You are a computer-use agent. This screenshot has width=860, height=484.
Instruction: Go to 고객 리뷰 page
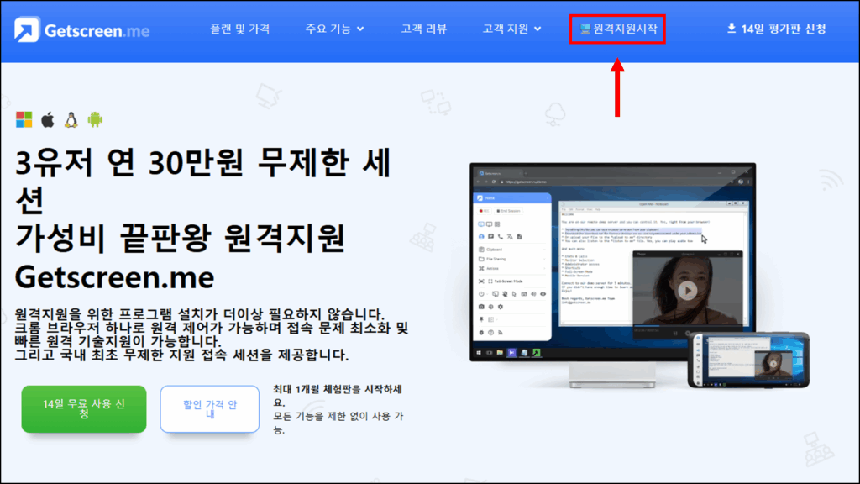tap(424, 29)
